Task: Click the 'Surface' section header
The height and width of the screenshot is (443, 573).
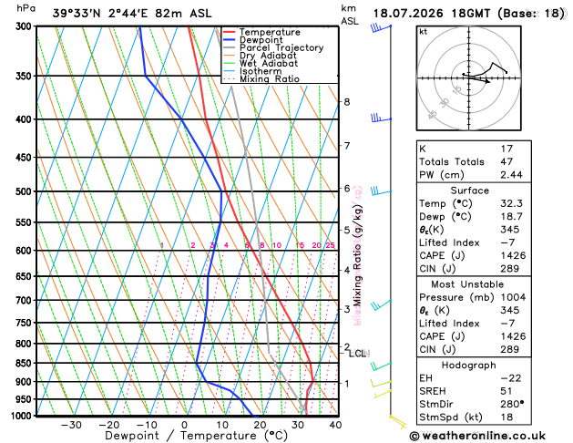Action: point(469,191)
